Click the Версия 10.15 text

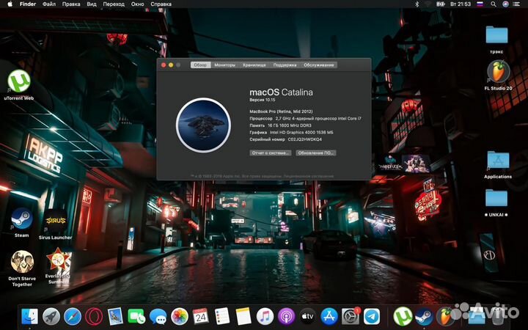coord(263,100)
